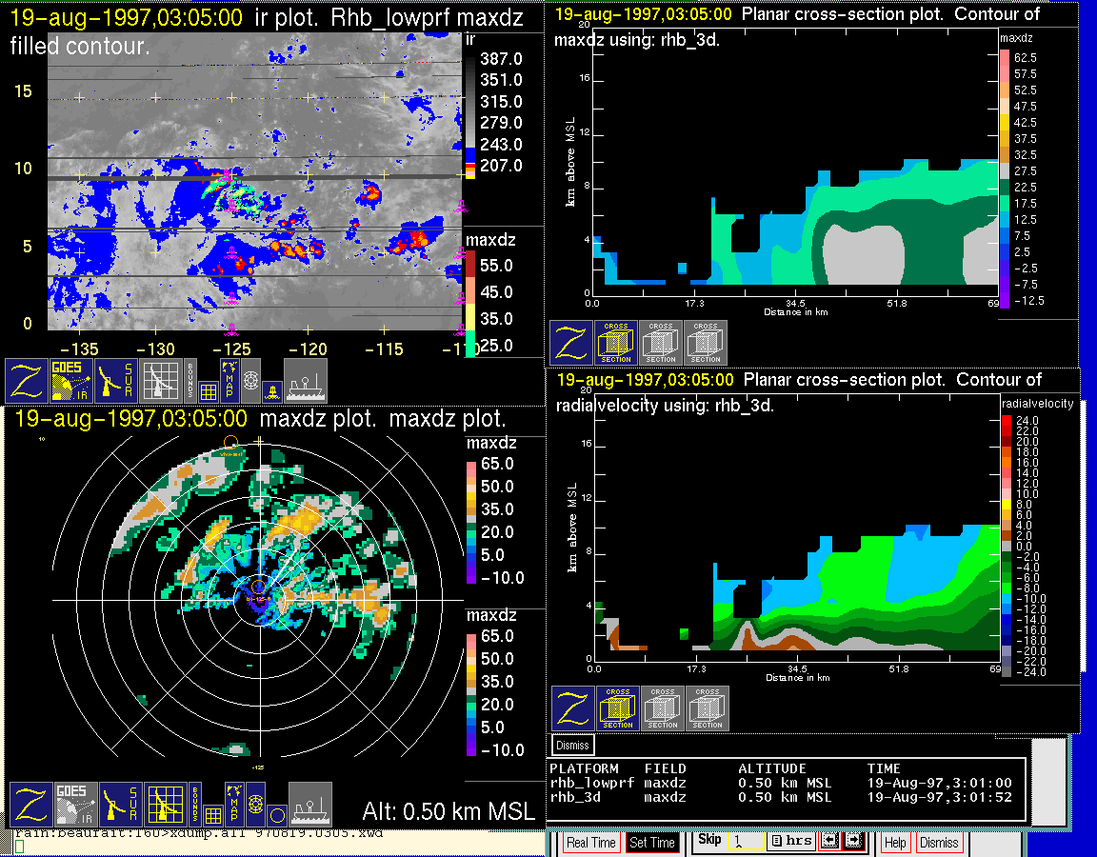Select the active yellow CROSS SECTION icon under the maxdz contour
Screen dimensions: 1097x857
(x=616, y=343)
